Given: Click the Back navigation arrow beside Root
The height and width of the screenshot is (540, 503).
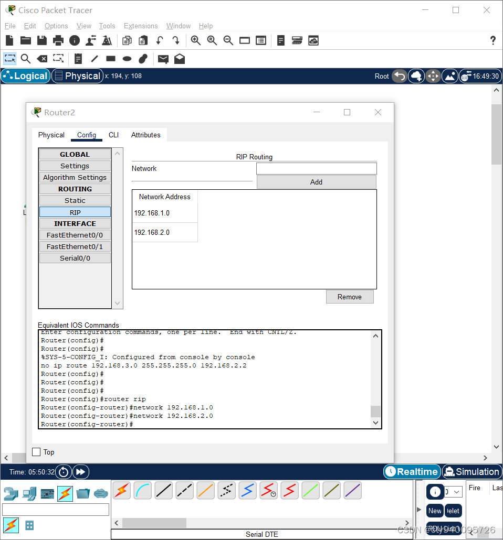Looking at the screenshot, I should pos(400,76).
